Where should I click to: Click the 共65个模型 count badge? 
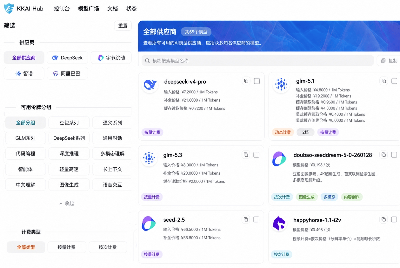[x=196, y=32]
